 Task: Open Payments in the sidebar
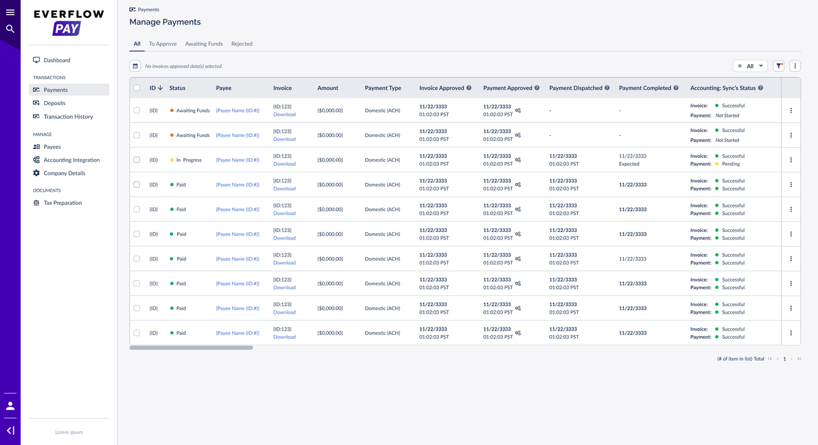[x=69, y=90]
